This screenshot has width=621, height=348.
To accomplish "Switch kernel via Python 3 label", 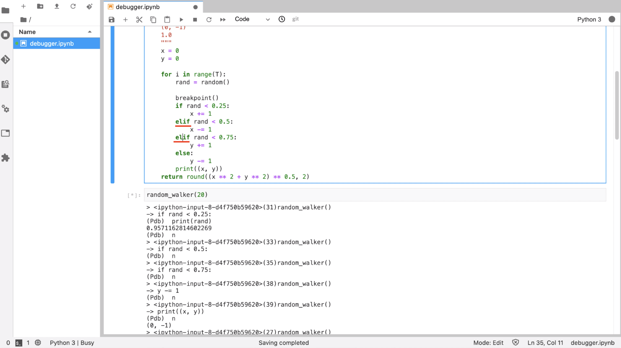I will (x=589, y=19).
